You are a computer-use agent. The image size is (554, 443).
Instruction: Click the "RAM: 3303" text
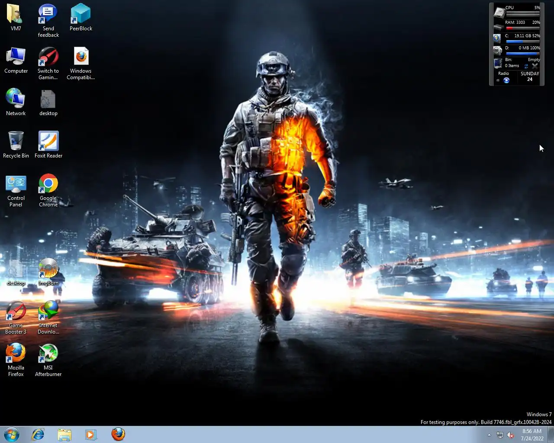pyautogui.click(x=515, y=22)
